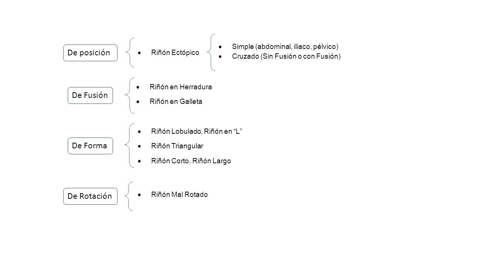Click the Riñón en Herradura item
Screen dimensions: 479x269
(181, 87)
